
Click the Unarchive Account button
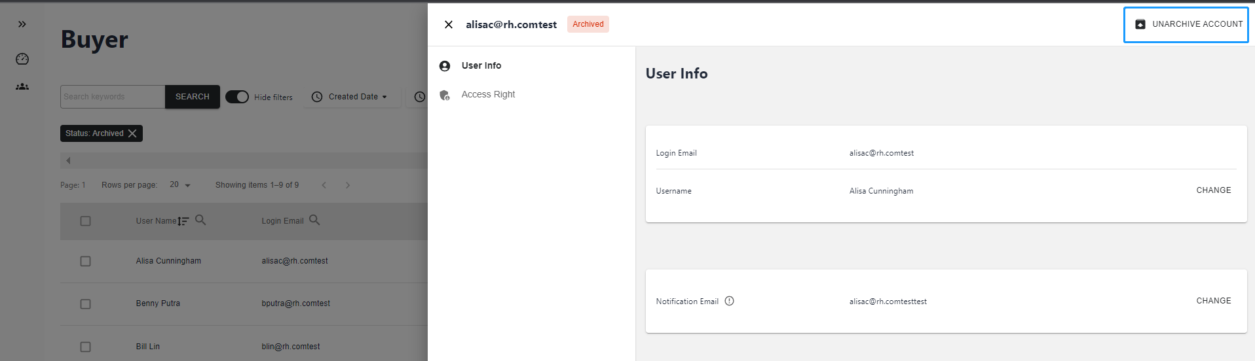1186,24
